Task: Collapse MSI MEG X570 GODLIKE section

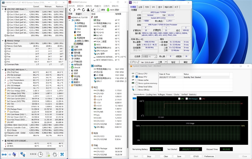Action: pyautogui.click(x=3, y=141)
